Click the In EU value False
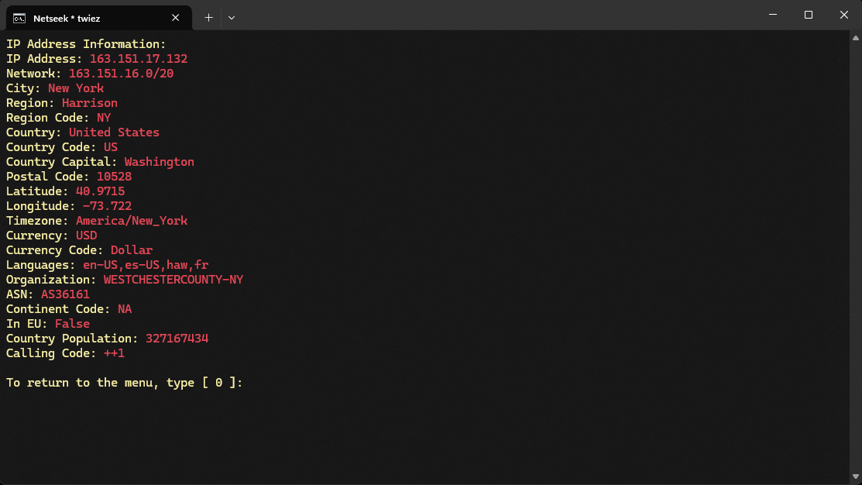 (x=72, y=324)
